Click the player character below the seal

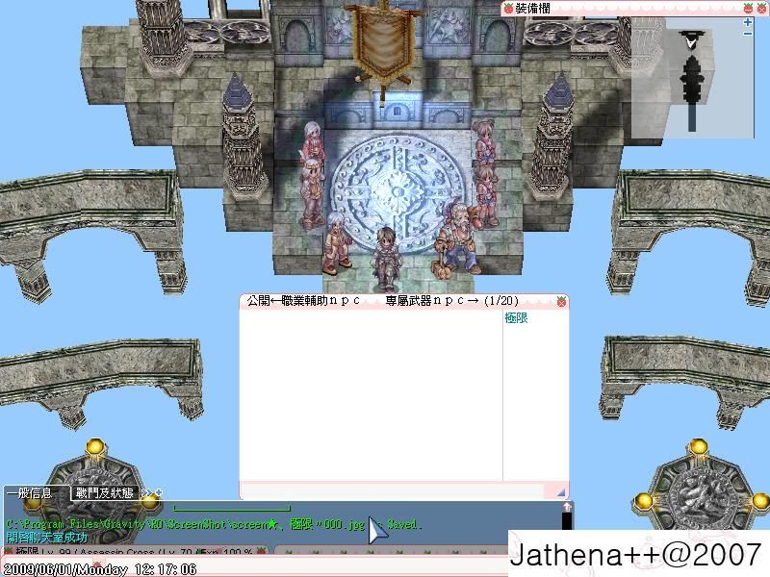tap(386, 258)
